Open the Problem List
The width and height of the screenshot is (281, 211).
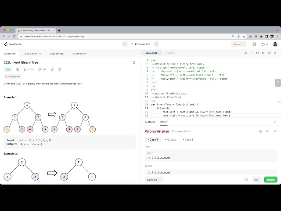[x=140, y=44]
